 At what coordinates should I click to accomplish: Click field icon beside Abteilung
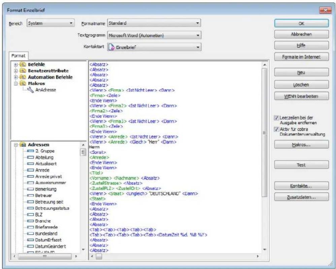click(30, 157)
